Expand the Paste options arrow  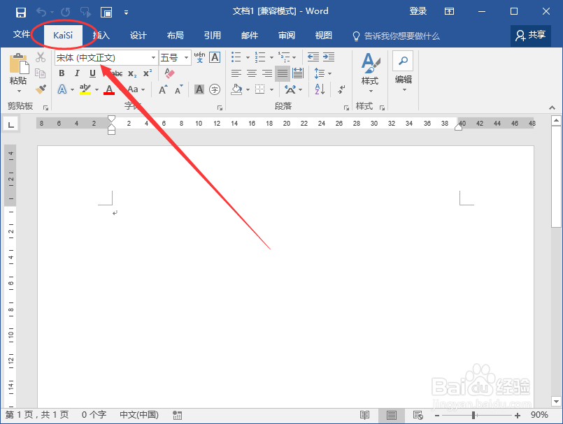click(19, 91)
